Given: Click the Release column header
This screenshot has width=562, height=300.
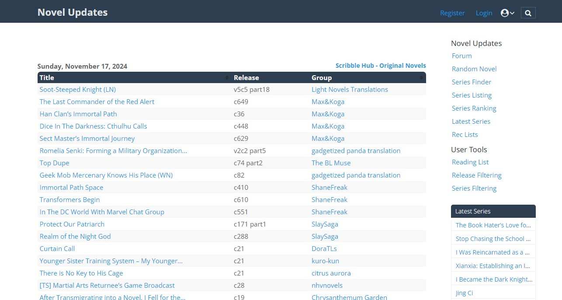Looking at the screenshot, I should pos(246,78).
